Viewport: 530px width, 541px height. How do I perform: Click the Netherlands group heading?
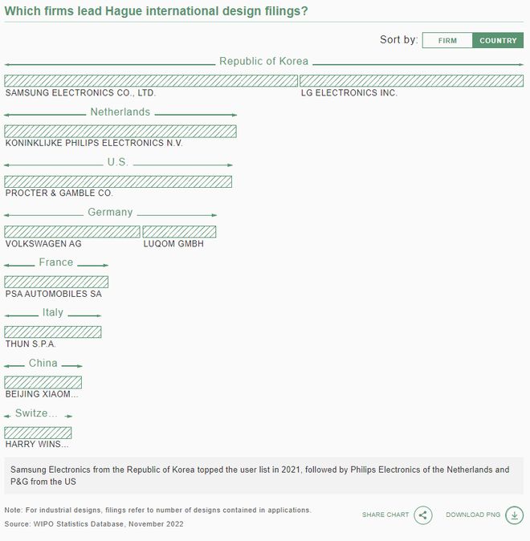[120, 112]
